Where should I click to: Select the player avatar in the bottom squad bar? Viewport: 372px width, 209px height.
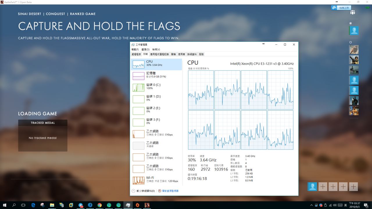click(313, 187)
